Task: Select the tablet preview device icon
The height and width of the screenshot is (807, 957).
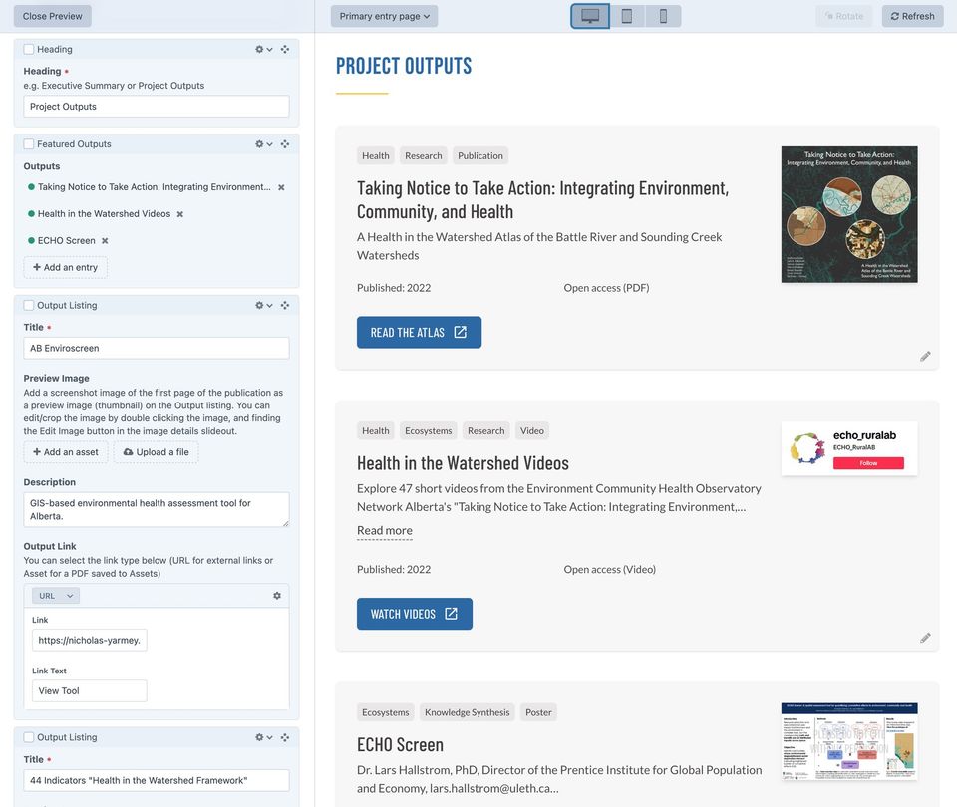Action: [627, 16]
